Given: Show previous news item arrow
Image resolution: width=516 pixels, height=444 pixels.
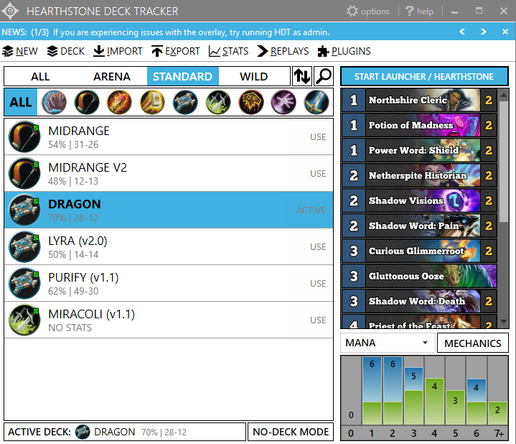Looking at the screenshot, I should coord(462,32).
